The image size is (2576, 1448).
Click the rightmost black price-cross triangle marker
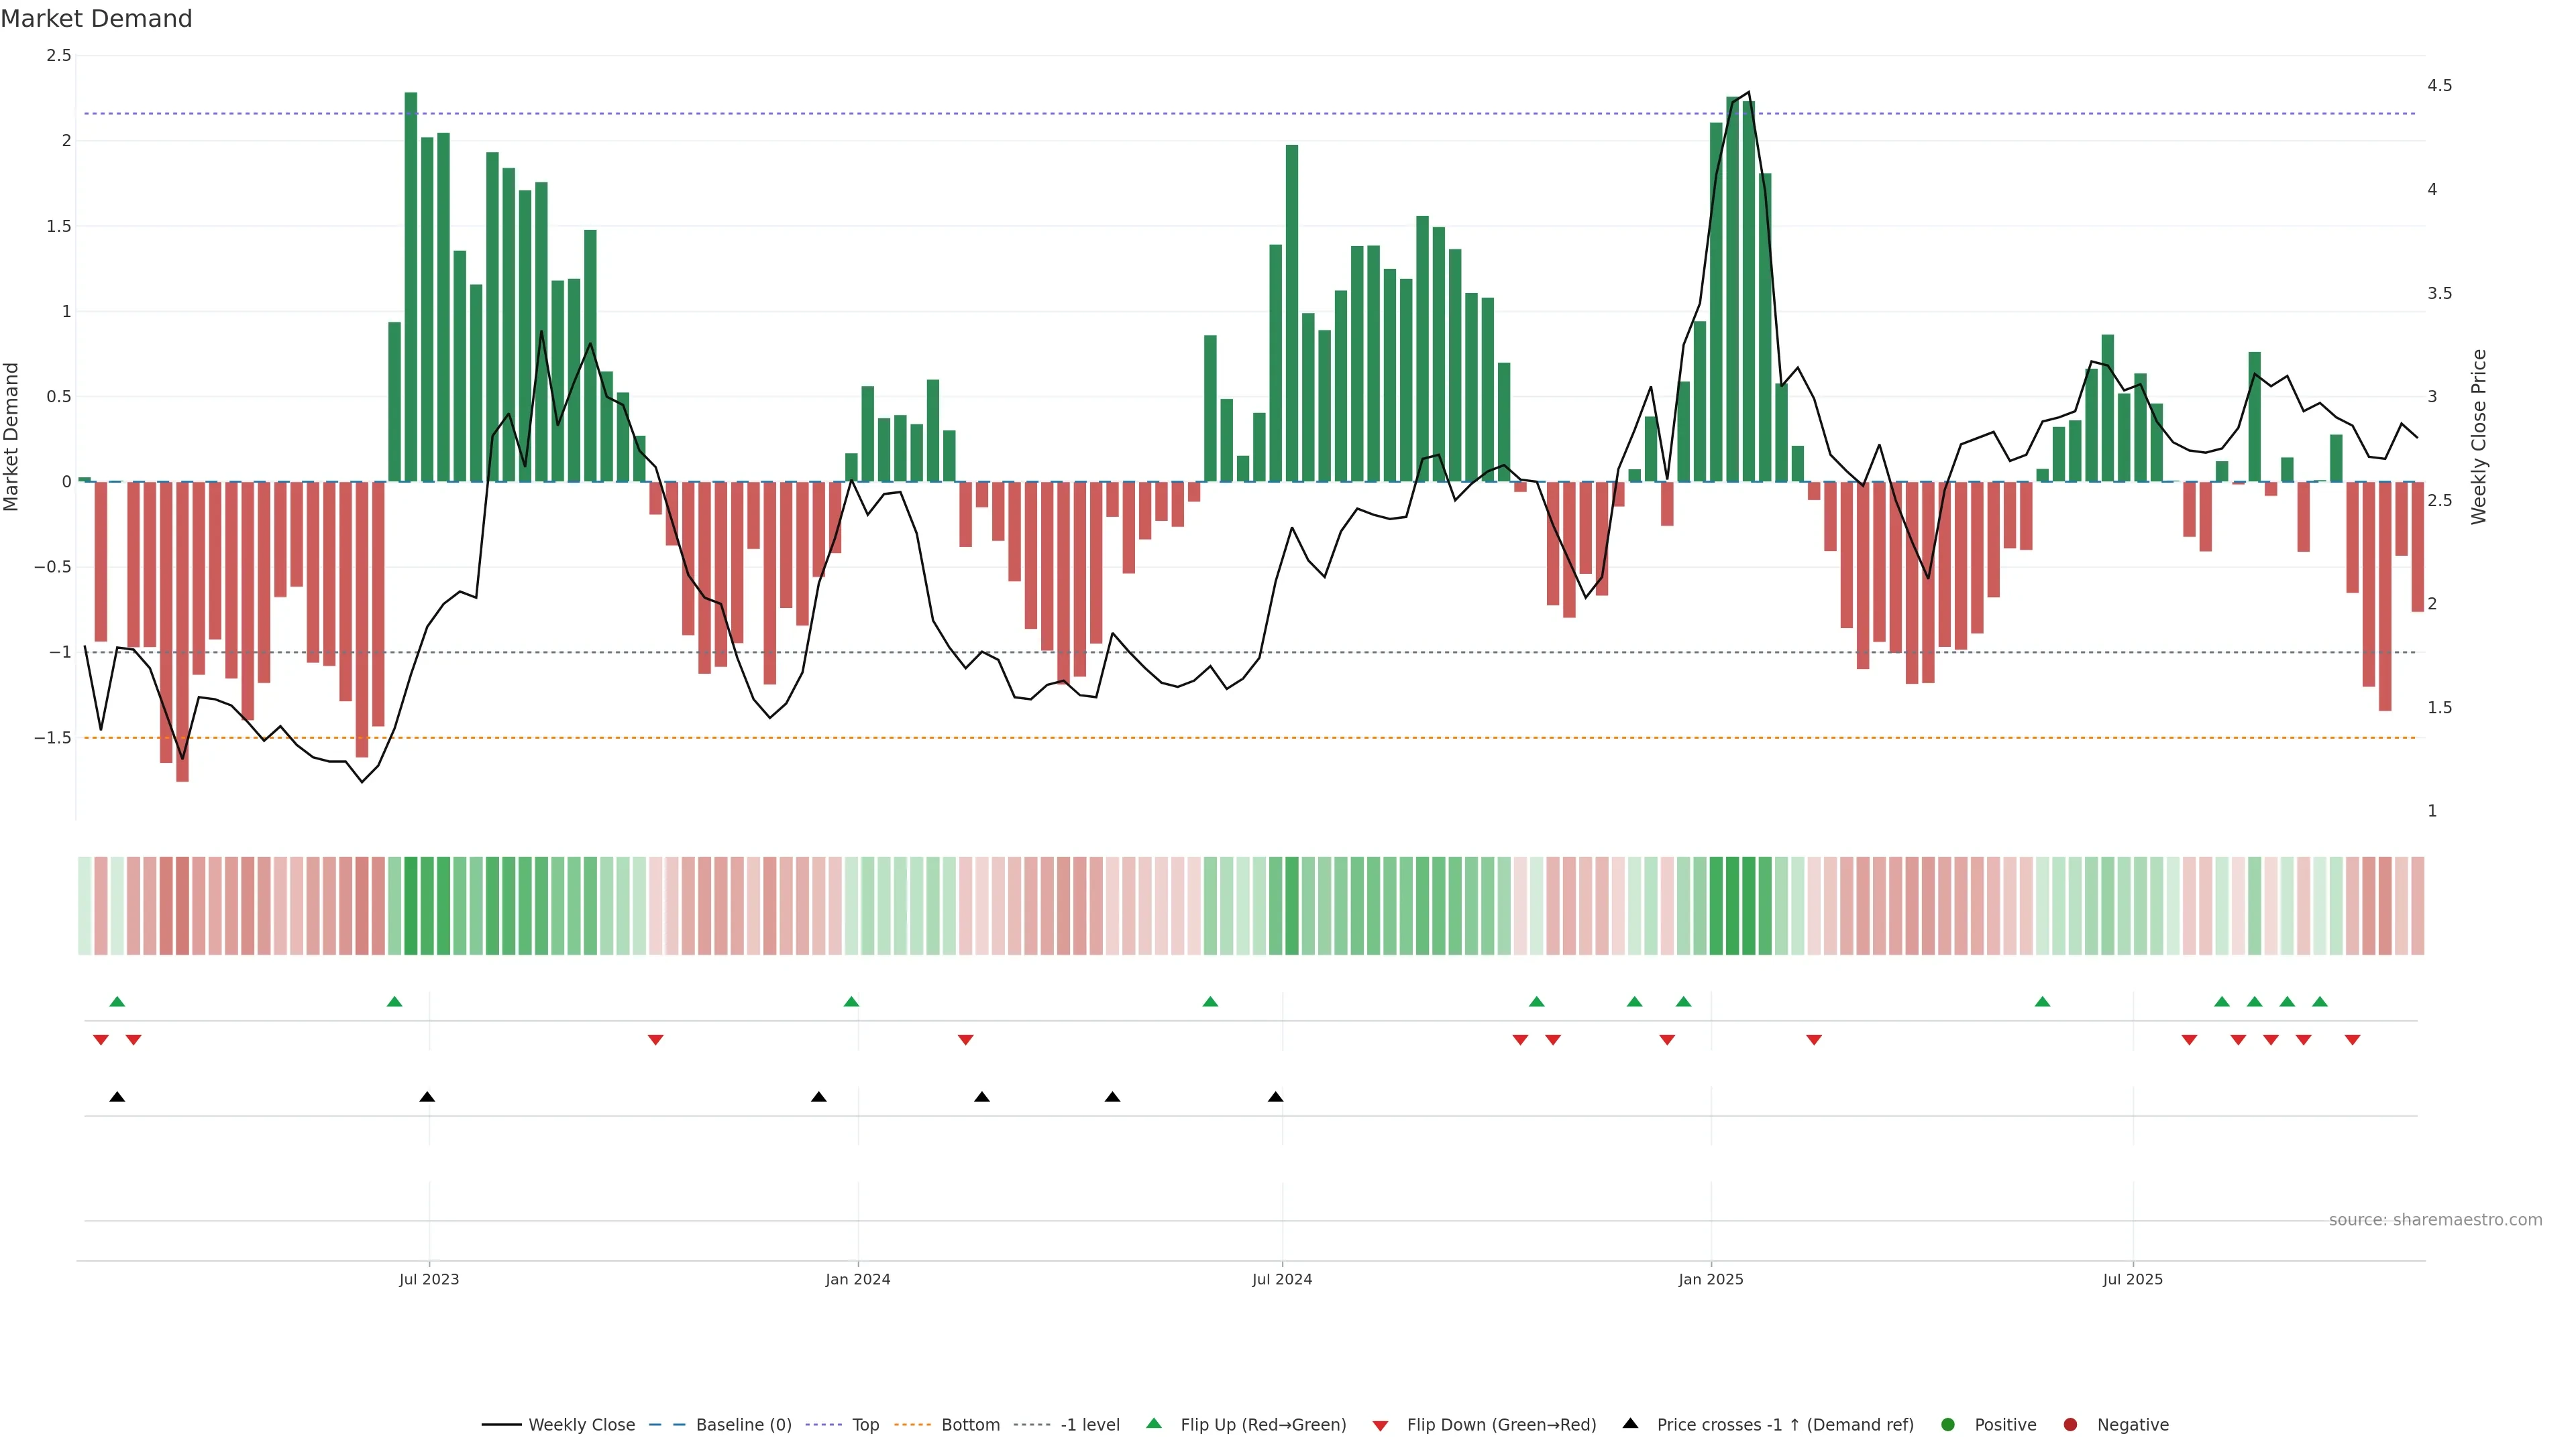[x=1275, y=1097]
